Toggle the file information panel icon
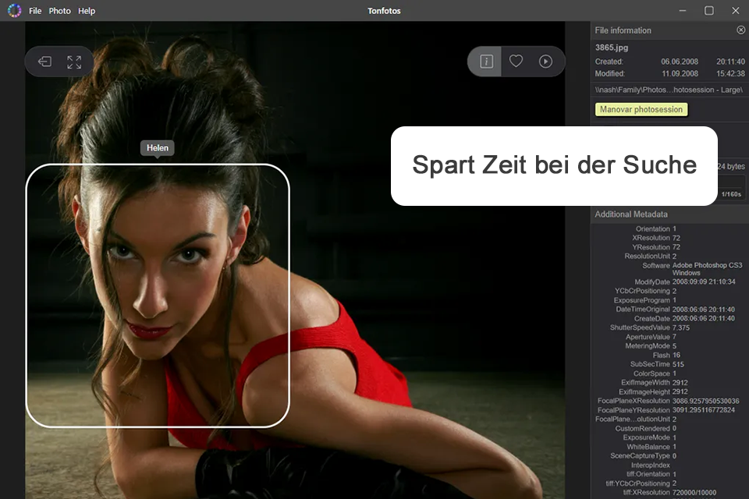The image size is (749, 499). (x=486, y=61)
